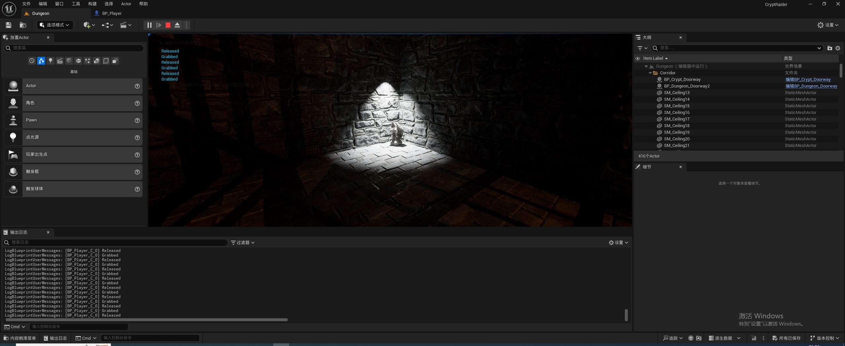Select the Visual Effects category icon
This screenshot has width=845, height=346.
[87, 61]
